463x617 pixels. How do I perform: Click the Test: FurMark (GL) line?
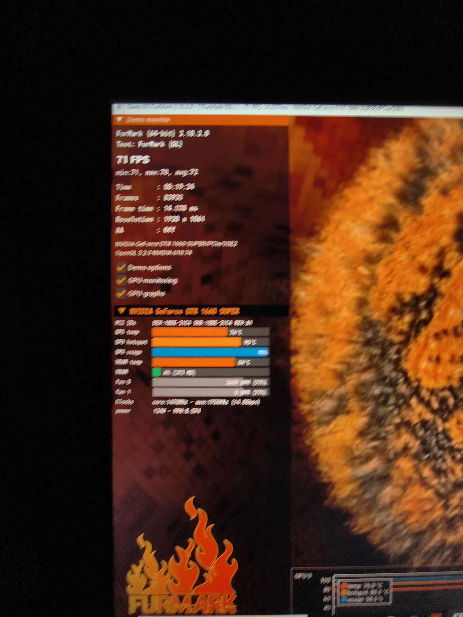pos(149,144)
